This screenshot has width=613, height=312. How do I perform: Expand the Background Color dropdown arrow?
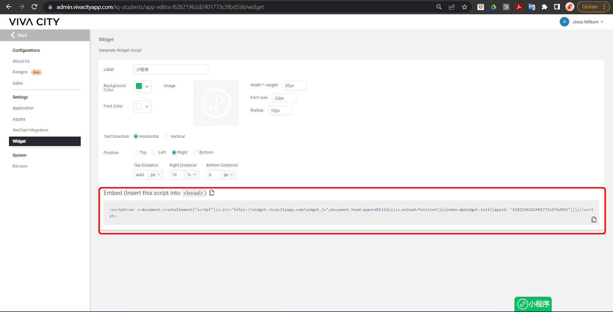coord(147,87)
